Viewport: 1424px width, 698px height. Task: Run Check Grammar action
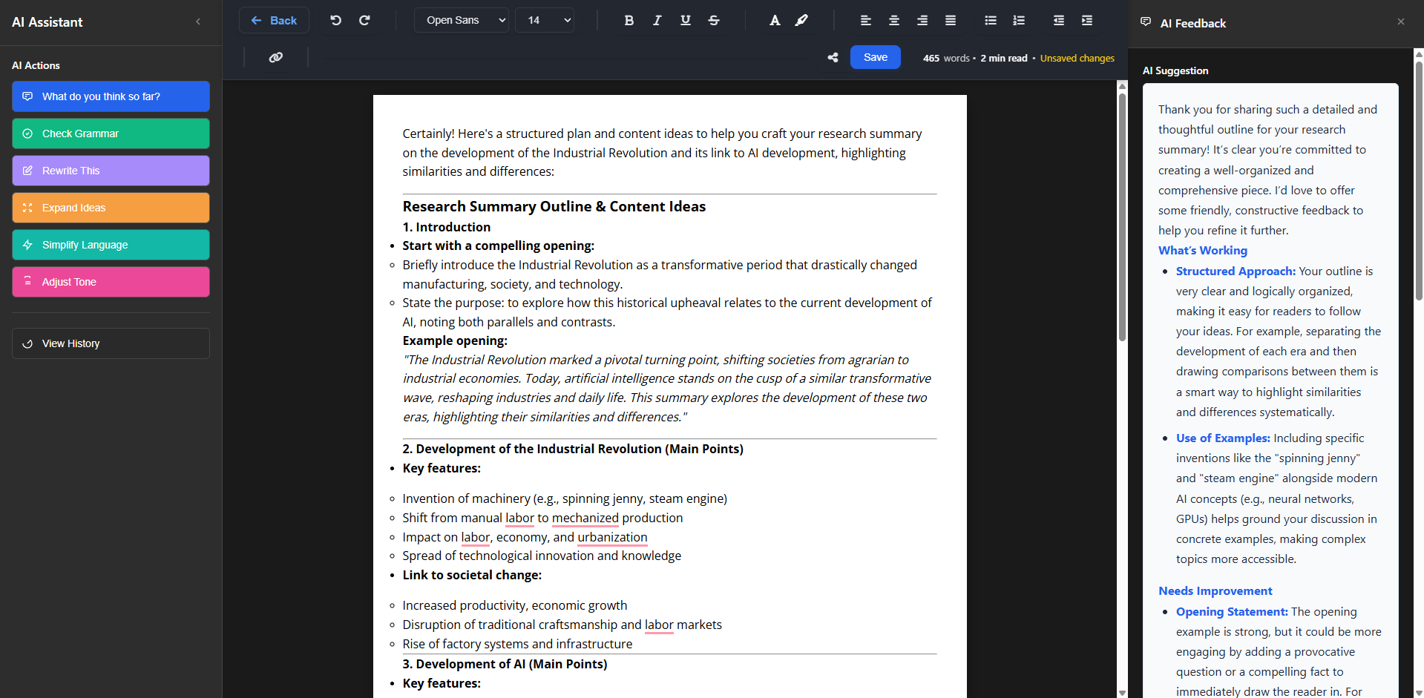(110, 134)
